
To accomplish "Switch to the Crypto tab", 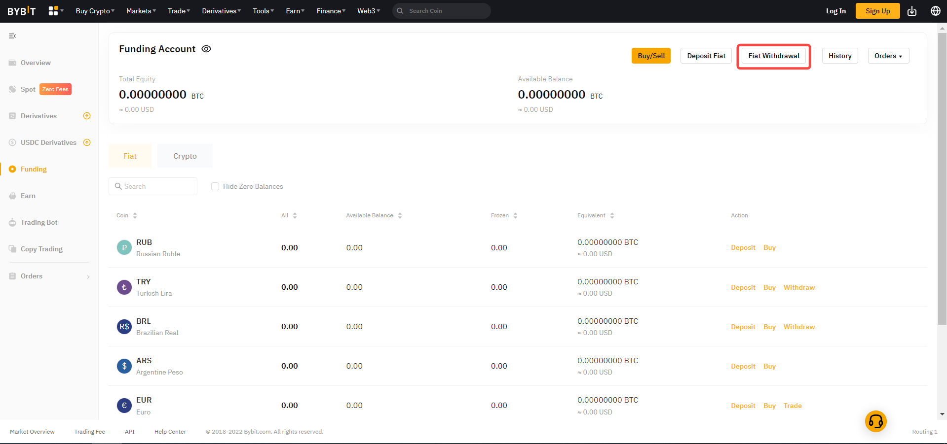I will [185, 156].
